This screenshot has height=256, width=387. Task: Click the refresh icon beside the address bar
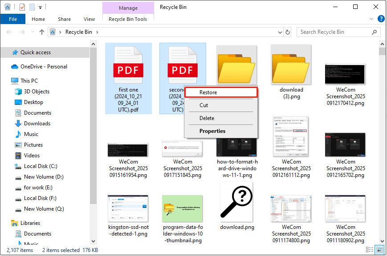point(287,32)
